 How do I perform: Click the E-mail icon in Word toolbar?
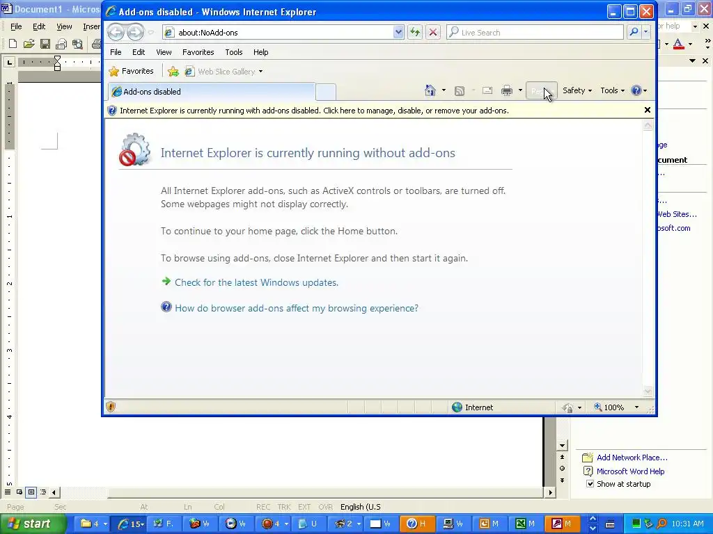[61, 44]
